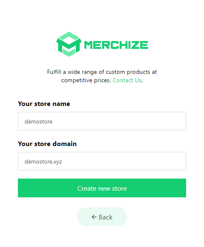The image size is (204, 247).
Task: Click the blank area below the Back button
Action: click(102, 237)
